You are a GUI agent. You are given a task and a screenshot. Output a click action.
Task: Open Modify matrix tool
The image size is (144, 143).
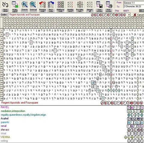(15, 5)
